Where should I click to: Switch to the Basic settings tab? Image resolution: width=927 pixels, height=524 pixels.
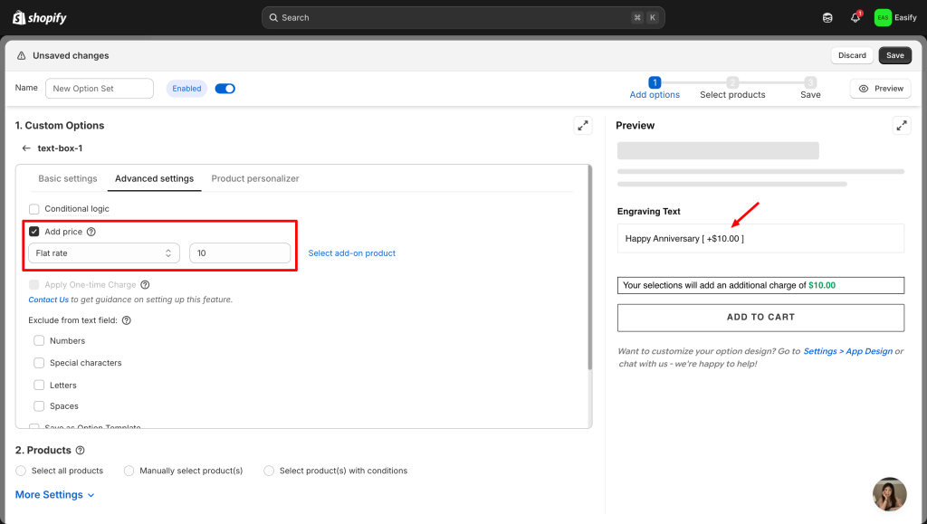click(68, 179)
